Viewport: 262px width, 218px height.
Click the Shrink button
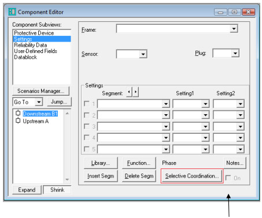point(57,190)
